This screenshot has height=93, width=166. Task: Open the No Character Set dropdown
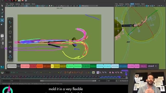click(124, 81)
